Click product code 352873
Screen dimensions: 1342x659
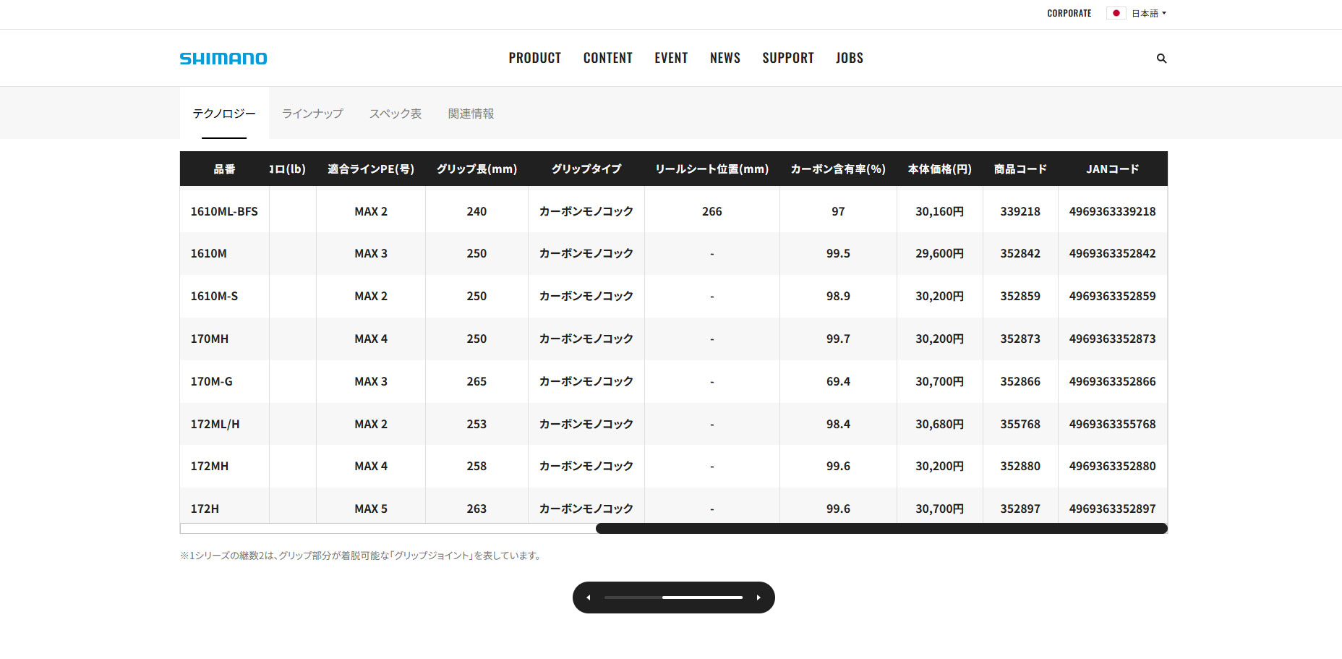coord(1020,339)
